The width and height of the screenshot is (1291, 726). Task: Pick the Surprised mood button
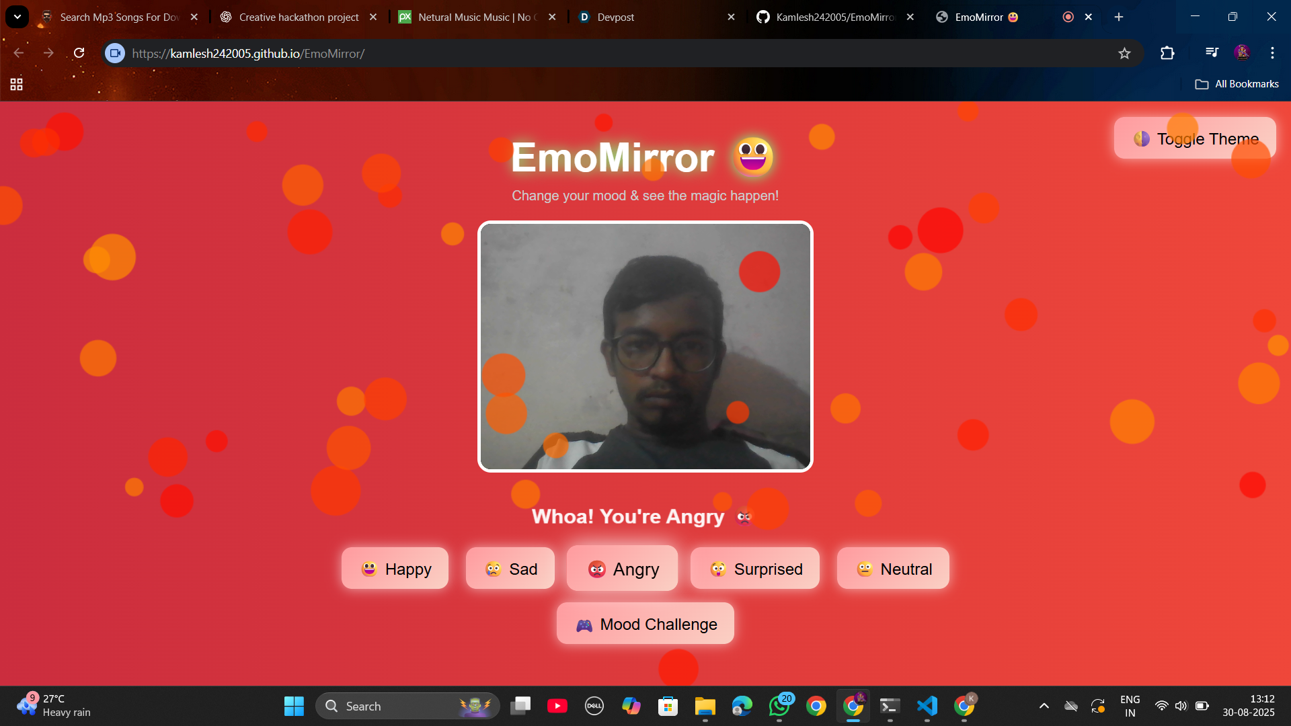point(755,569)
